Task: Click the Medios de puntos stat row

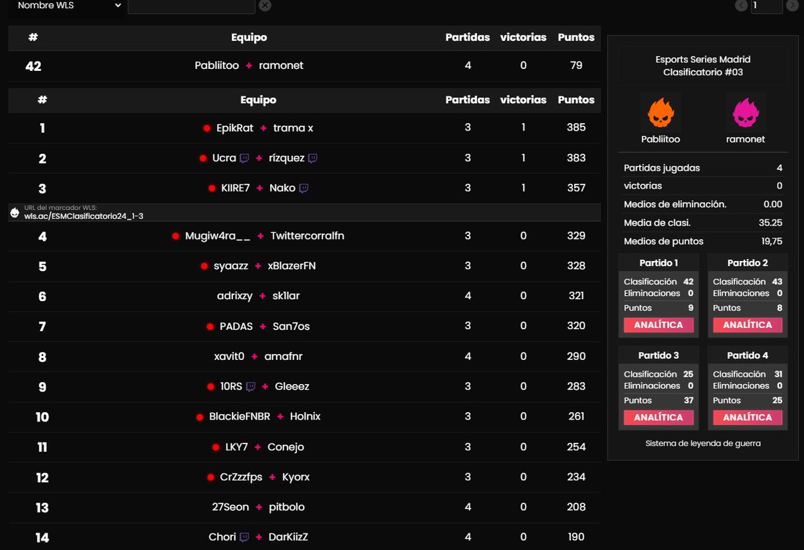Action: pyautogui.click(x=703, y=241)
